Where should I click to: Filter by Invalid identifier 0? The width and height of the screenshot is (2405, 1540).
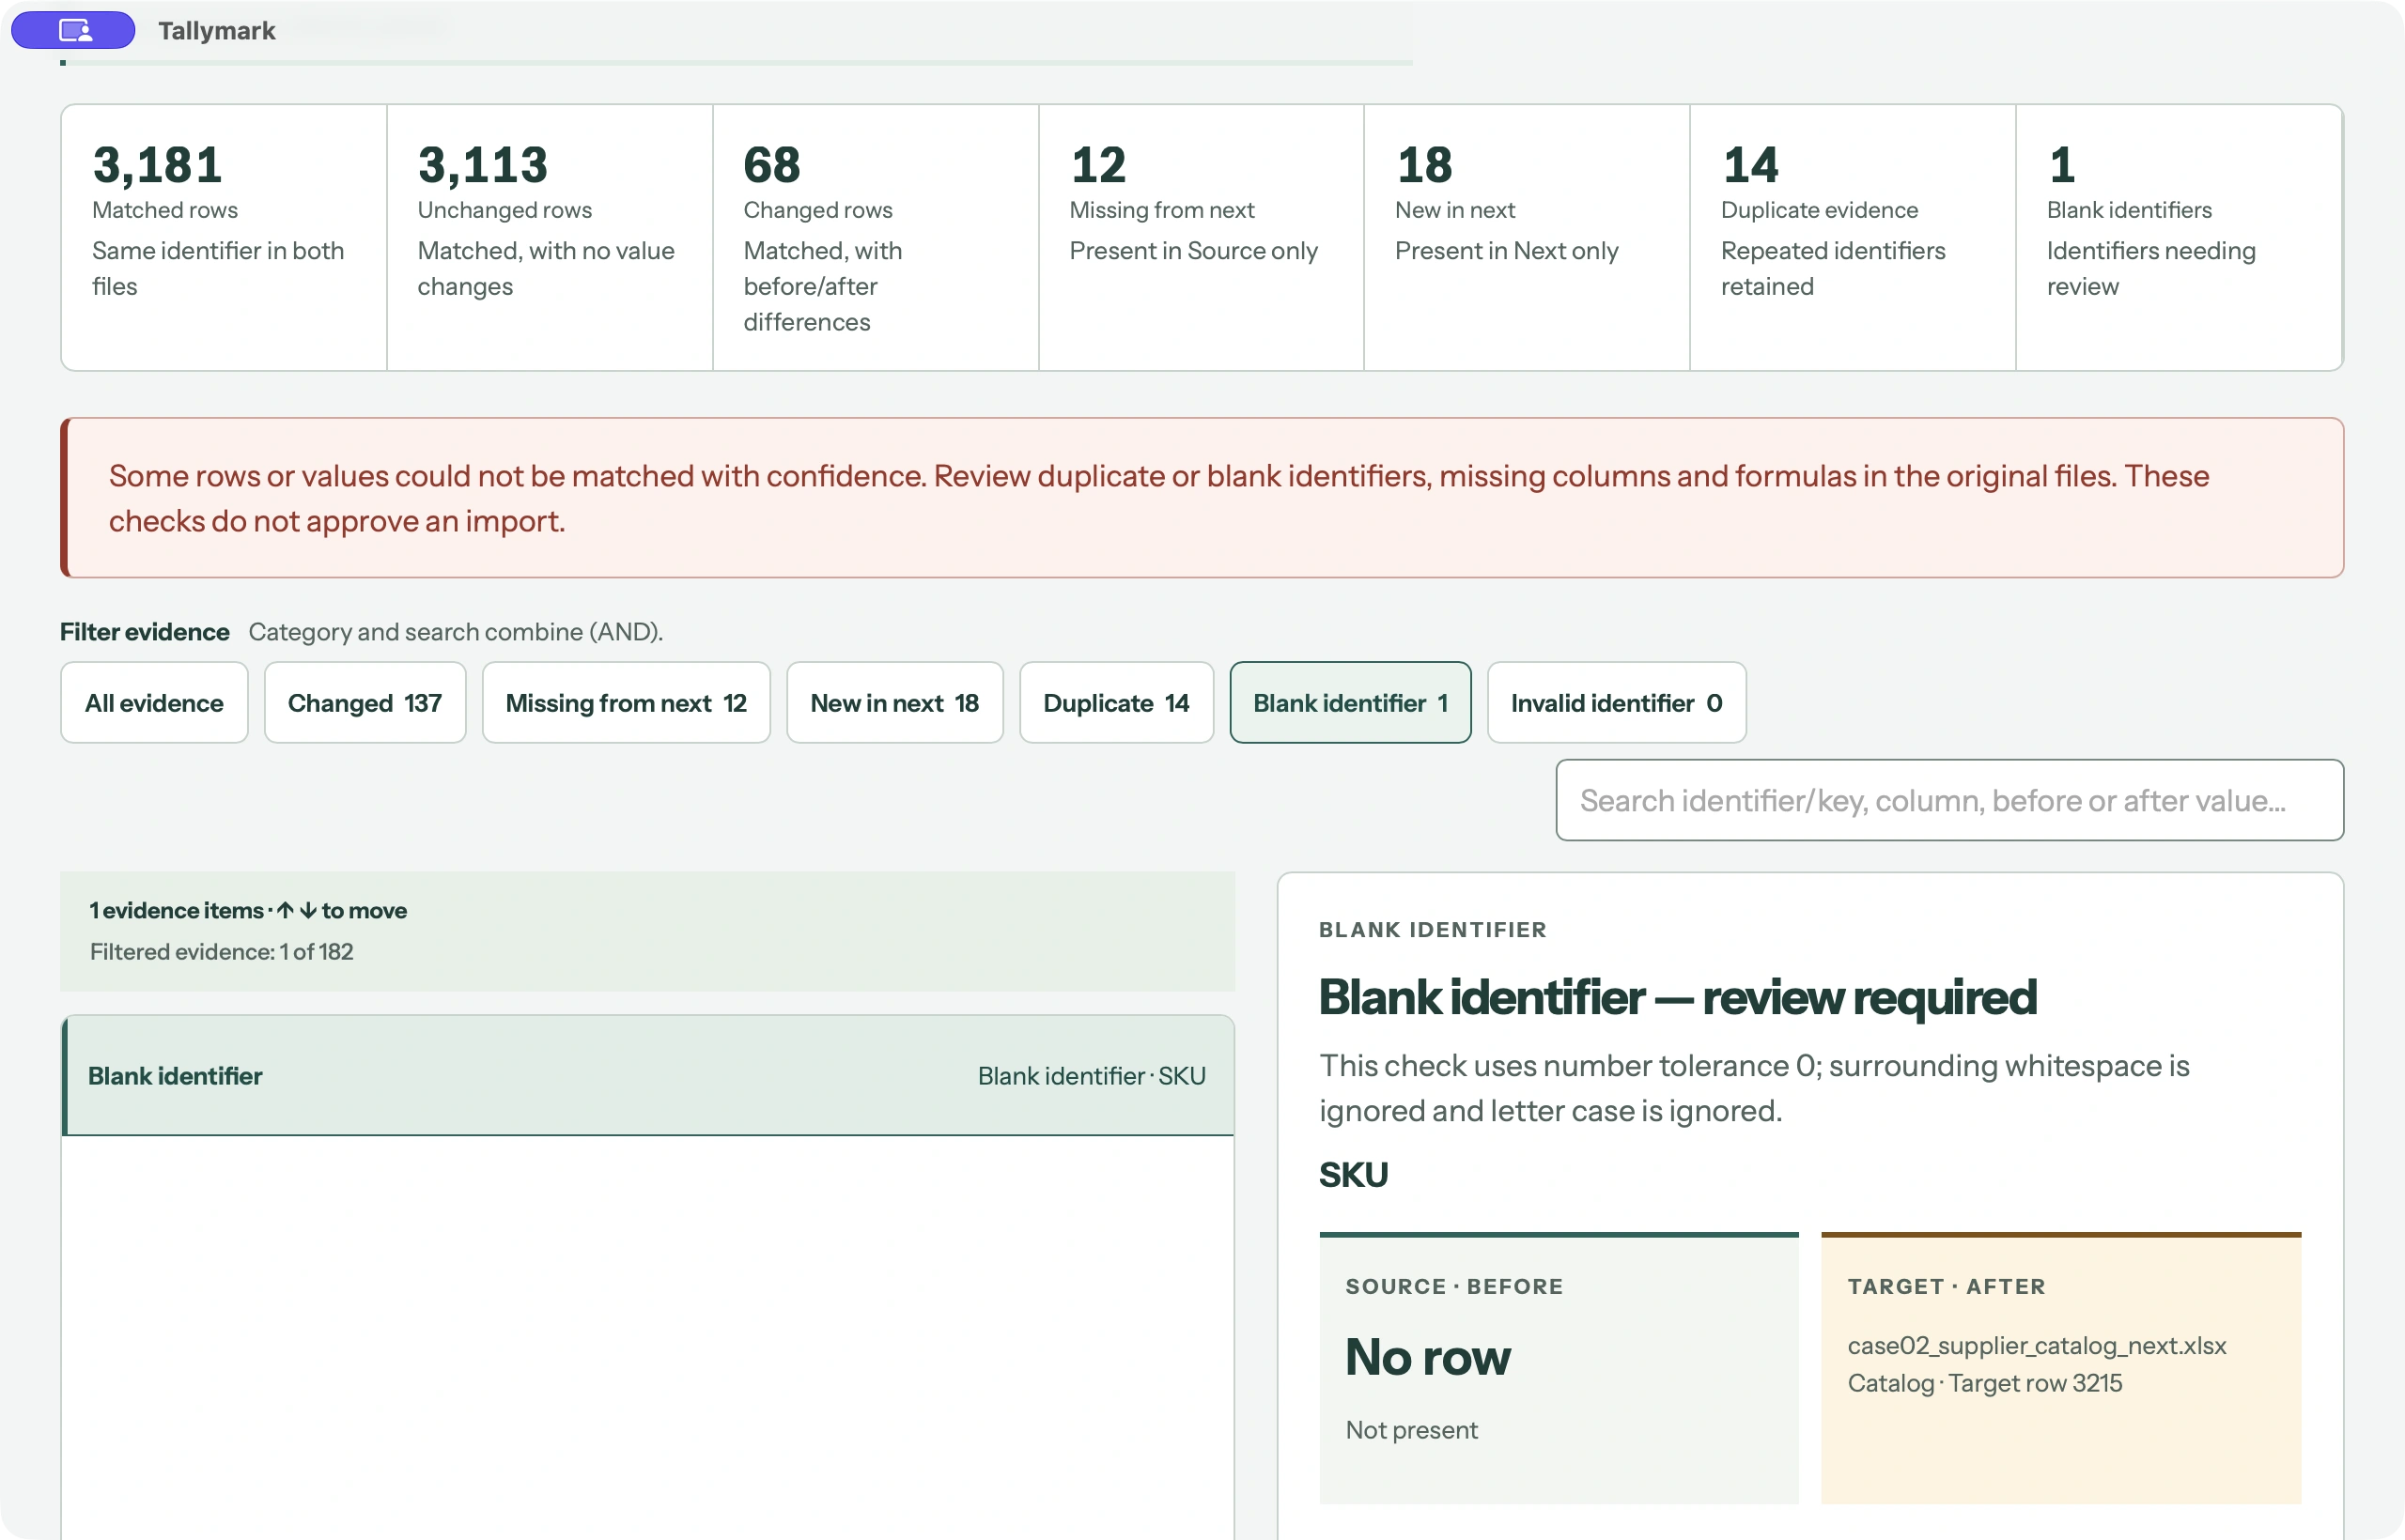pos(1617,702)
